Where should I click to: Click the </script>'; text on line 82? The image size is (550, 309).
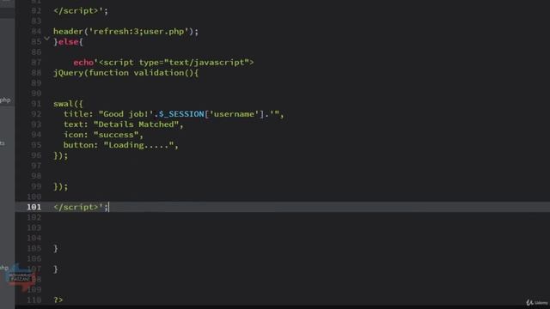pos(81,11)
